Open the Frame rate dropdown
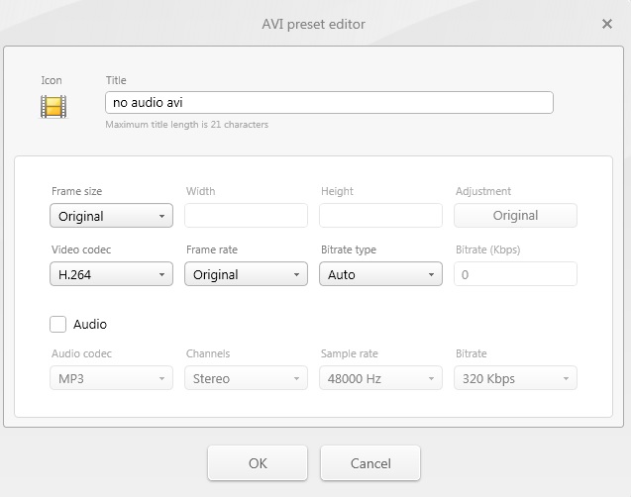Image resolution: width=631 pixels, height=497 pixels. point(246,274)
